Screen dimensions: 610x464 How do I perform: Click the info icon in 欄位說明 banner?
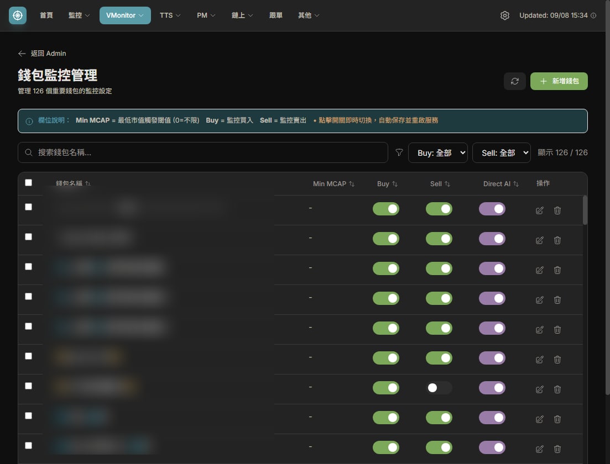click(29, 121)
